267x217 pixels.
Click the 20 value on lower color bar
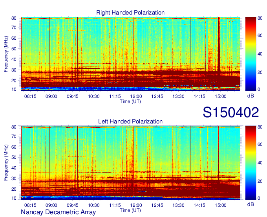tap(260, 181)
